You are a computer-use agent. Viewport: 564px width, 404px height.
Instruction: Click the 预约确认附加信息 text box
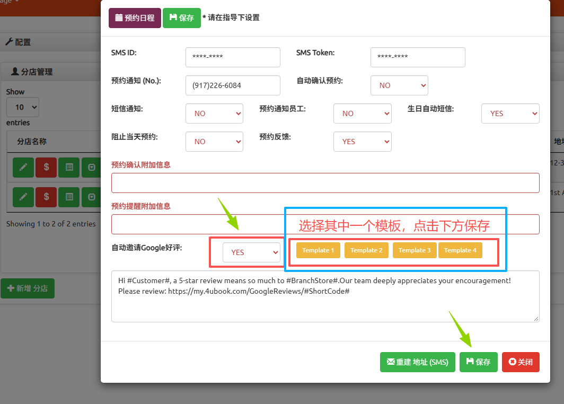(x=325, y=183)
